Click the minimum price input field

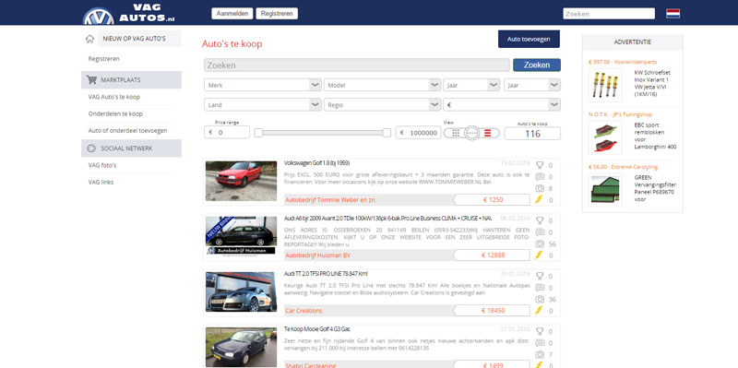click(x=227, y=133)
